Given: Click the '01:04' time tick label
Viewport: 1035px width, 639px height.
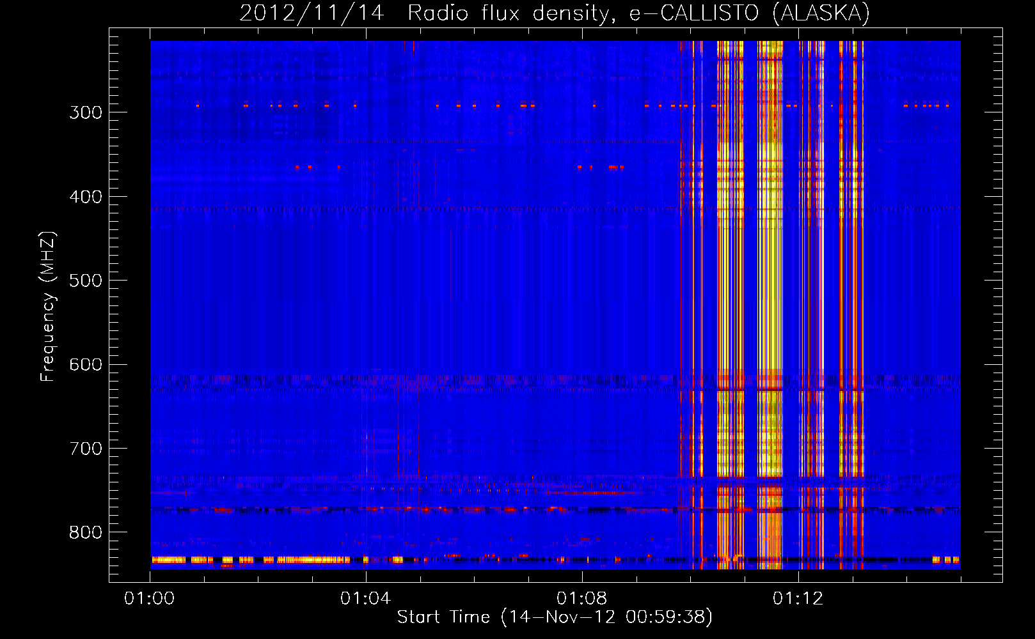Looking at the screenshot, I should (365, 599).
